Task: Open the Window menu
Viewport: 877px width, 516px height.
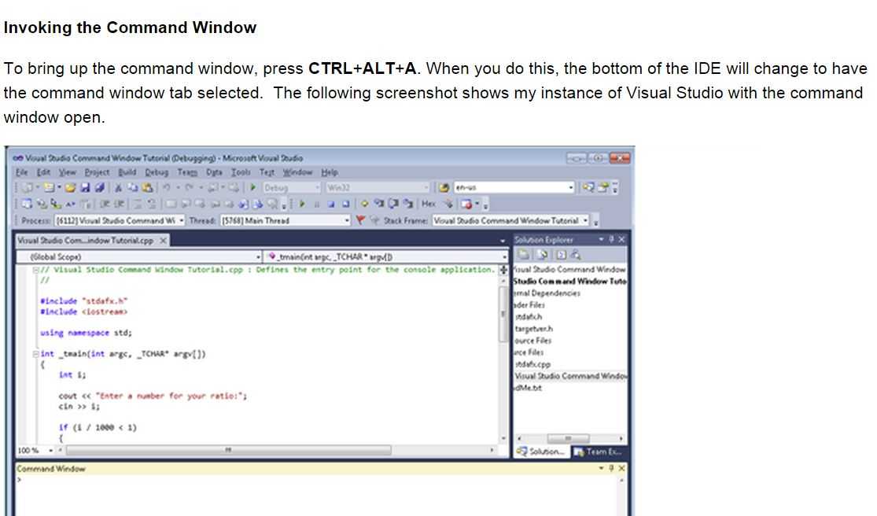Action: 297,172
